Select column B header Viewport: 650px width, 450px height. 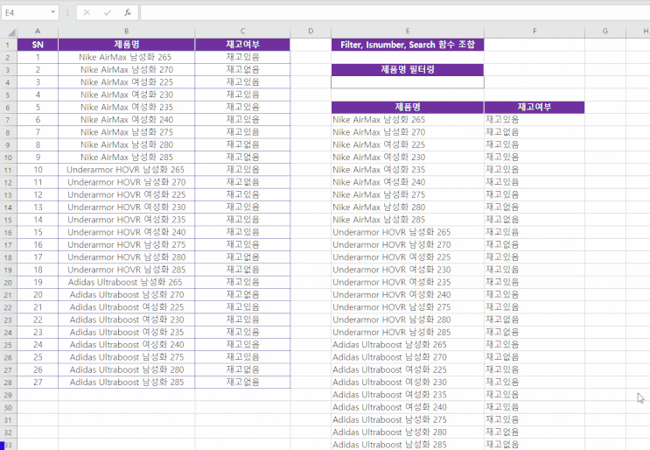127,32
